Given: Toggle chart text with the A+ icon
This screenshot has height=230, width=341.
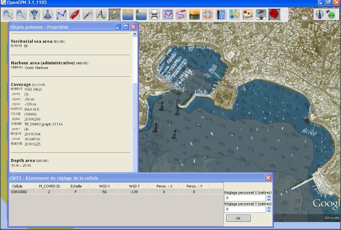Looking at the screenshot, I should click(x=101, y=15).
